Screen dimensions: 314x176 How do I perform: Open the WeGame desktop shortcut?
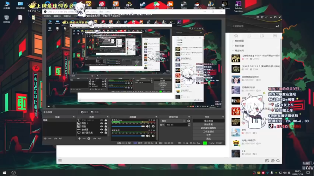129,5
